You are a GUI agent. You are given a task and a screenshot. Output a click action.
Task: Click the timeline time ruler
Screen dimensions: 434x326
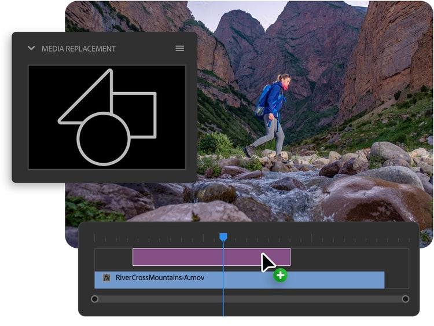click(252, 238)
